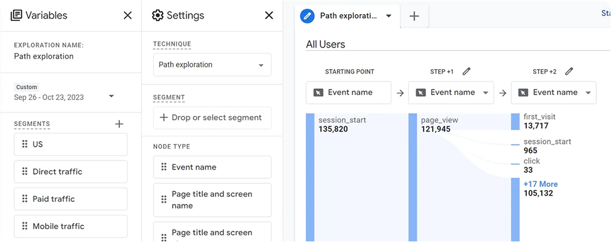Click the Drop or select segment box

pyautogui.click(x=212, y=118)
